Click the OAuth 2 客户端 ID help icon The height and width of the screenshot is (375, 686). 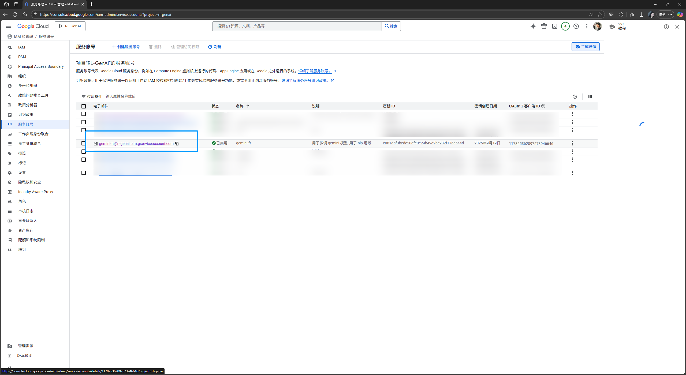click(x=543, y=106)
